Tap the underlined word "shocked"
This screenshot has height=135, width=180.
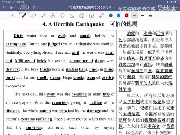[67, 111]
